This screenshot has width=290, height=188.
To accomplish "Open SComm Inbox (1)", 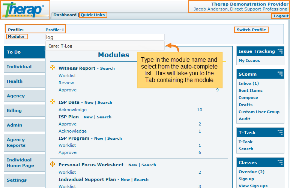I will (249, 83).
